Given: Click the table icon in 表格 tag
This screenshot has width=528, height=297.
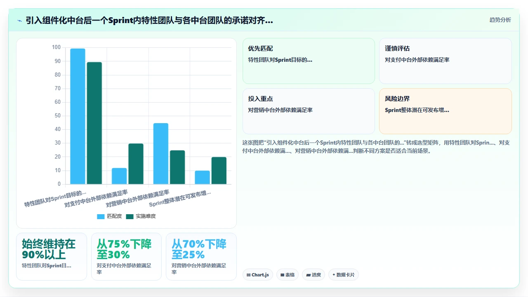Looking at the screenshot, I should (x=282, y=275).
